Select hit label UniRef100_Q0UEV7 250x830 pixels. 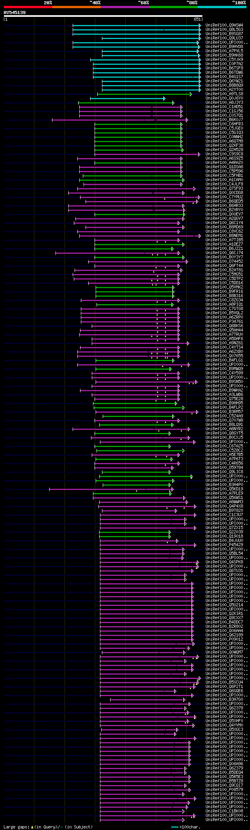[x=224, y=214]
